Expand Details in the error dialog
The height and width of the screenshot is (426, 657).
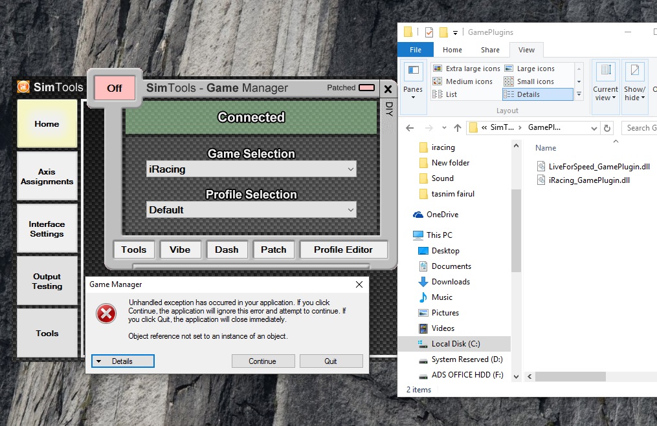pos(123,361)
